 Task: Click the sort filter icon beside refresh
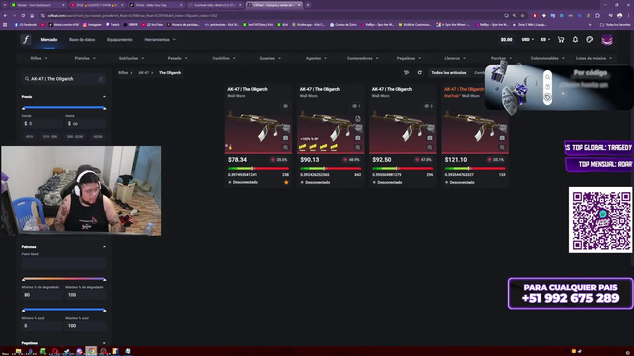click(407, 73)
